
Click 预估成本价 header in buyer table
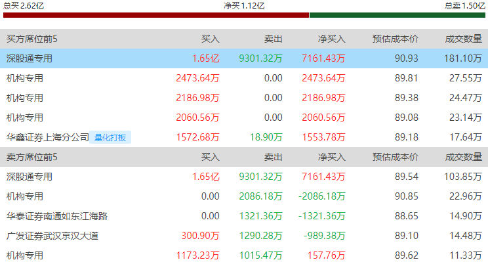pos(396,39)
